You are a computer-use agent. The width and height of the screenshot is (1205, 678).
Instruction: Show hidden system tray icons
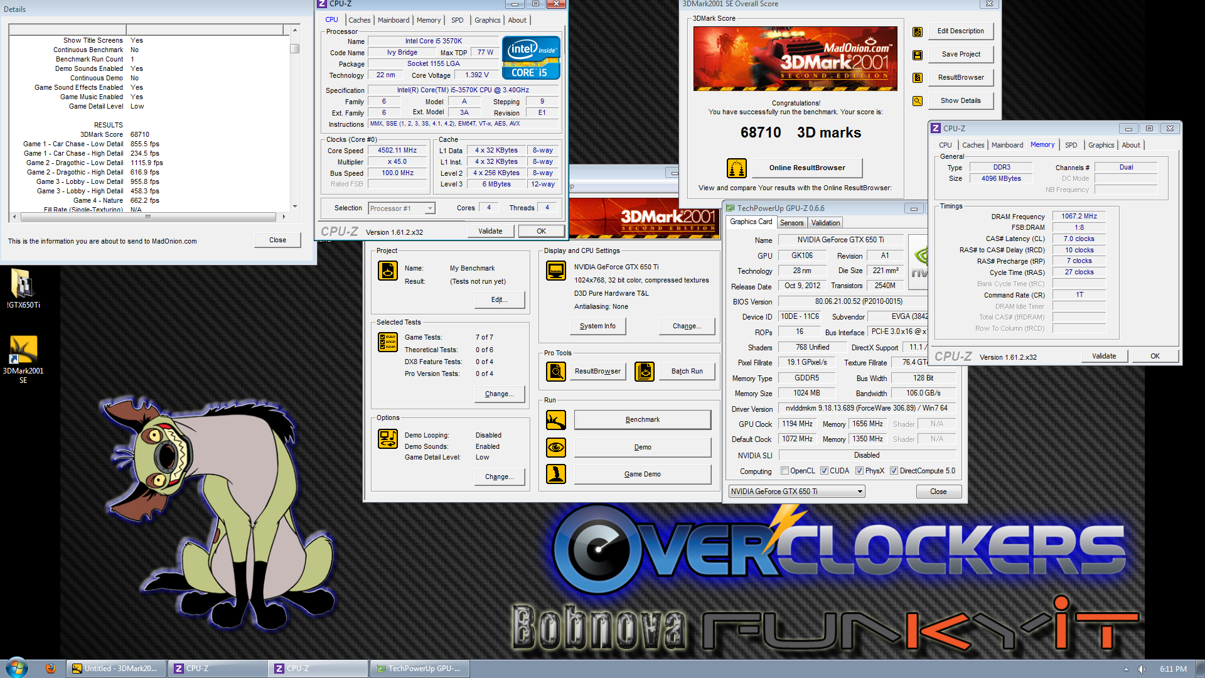point(1126,669)
